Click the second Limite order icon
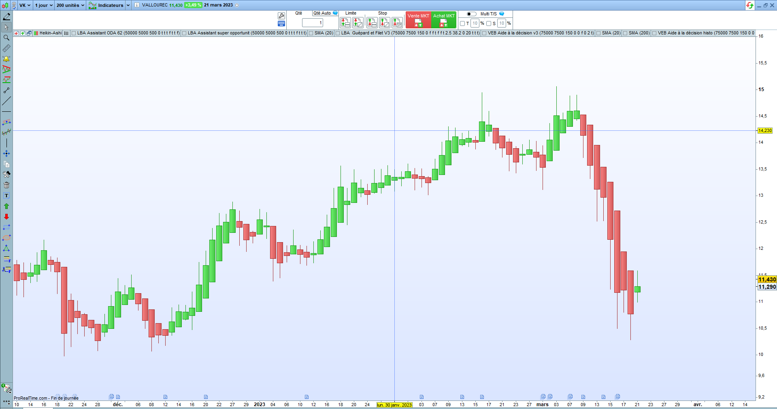The width and height of the screenshot is (777, 409). [358, 22]
